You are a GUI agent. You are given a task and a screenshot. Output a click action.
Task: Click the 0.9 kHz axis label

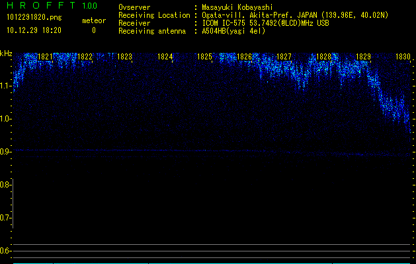(x=5, y=152)
